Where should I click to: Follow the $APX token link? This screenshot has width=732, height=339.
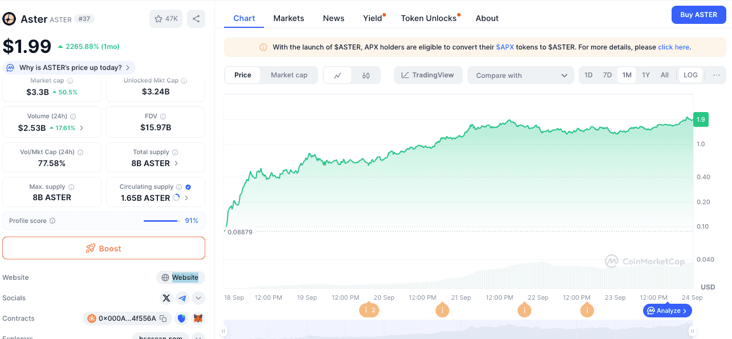point(505,47)
